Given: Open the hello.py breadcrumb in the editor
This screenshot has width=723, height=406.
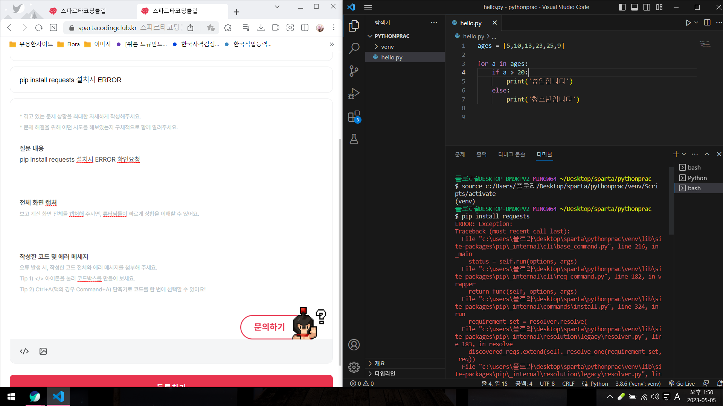Looking at the screenshot, I should pyautogui.click(x=473, y=36).
